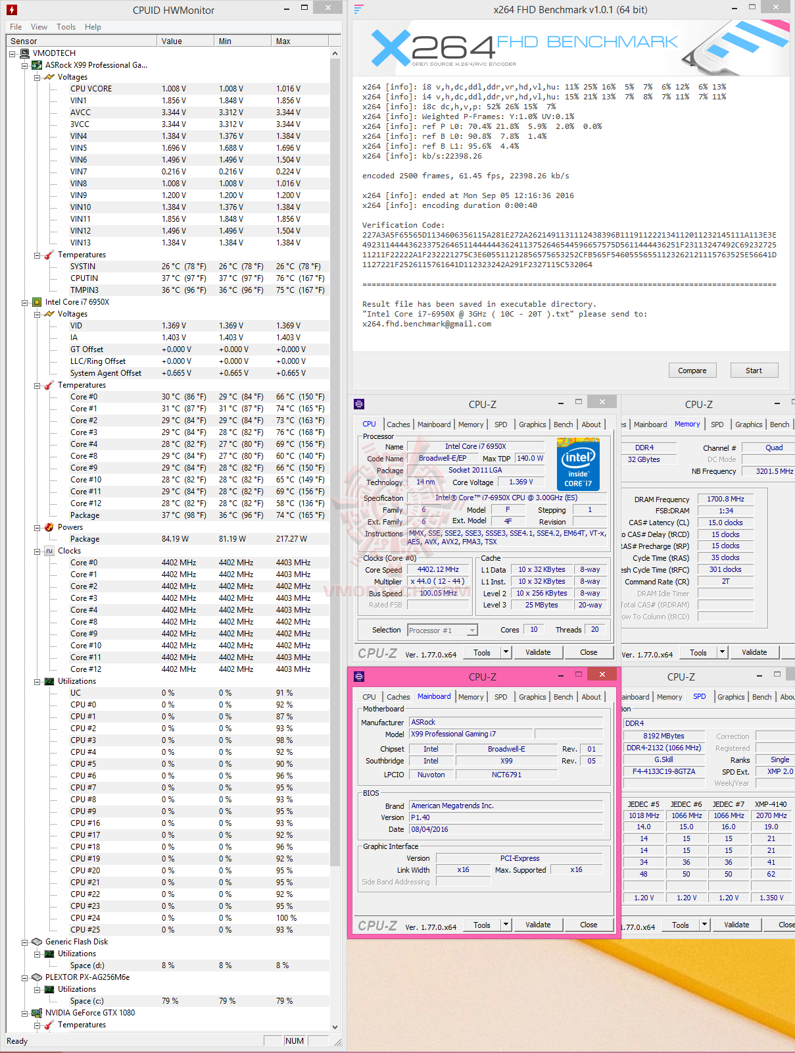Open the File menu in HWMonitor
The width and height of the screenshot is (795, 1053).
pos(16,27)
